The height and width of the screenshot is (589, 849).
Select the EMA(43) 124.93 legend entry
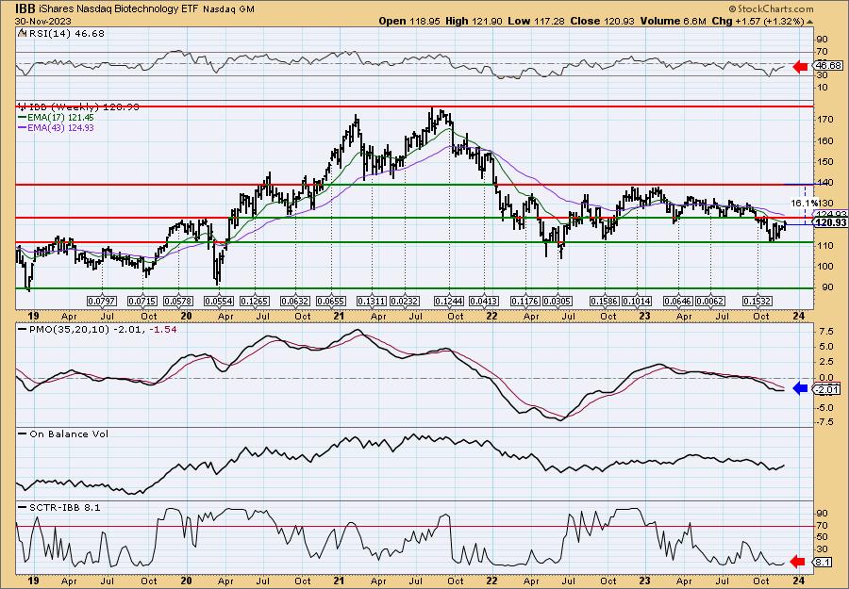56,127
